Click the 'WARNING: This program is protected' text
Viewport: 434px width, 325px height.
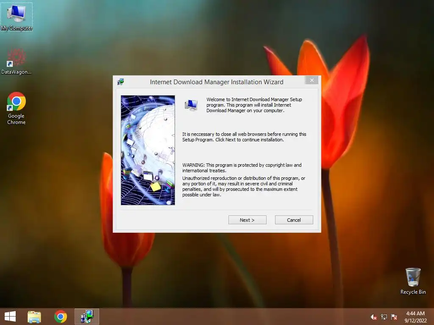point(242,168)
